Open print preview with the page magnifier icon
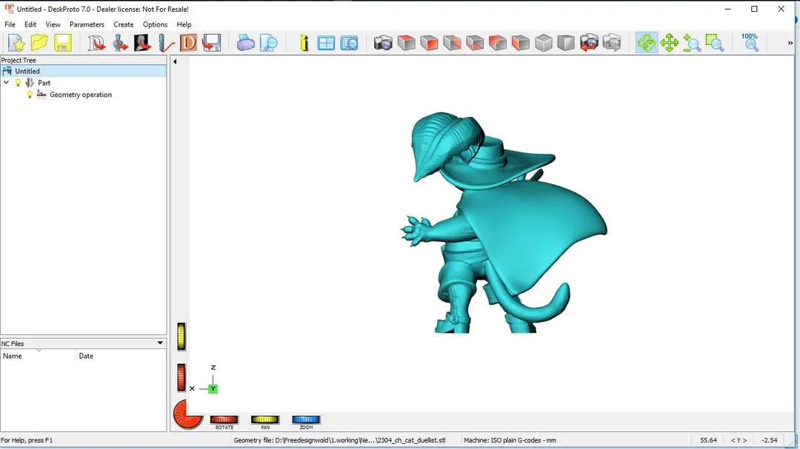800x449 pixels. coord(268,43)
